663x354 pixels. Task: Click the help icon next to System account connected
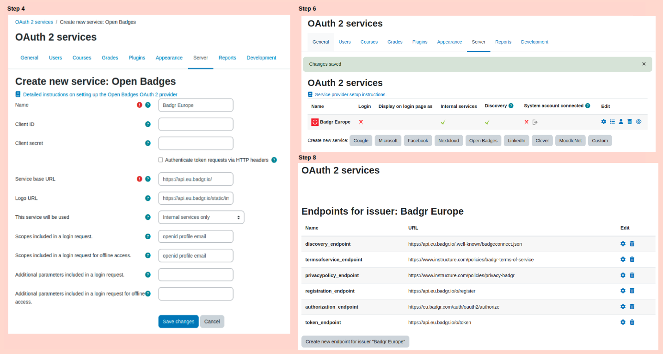(x=588, y=106)
